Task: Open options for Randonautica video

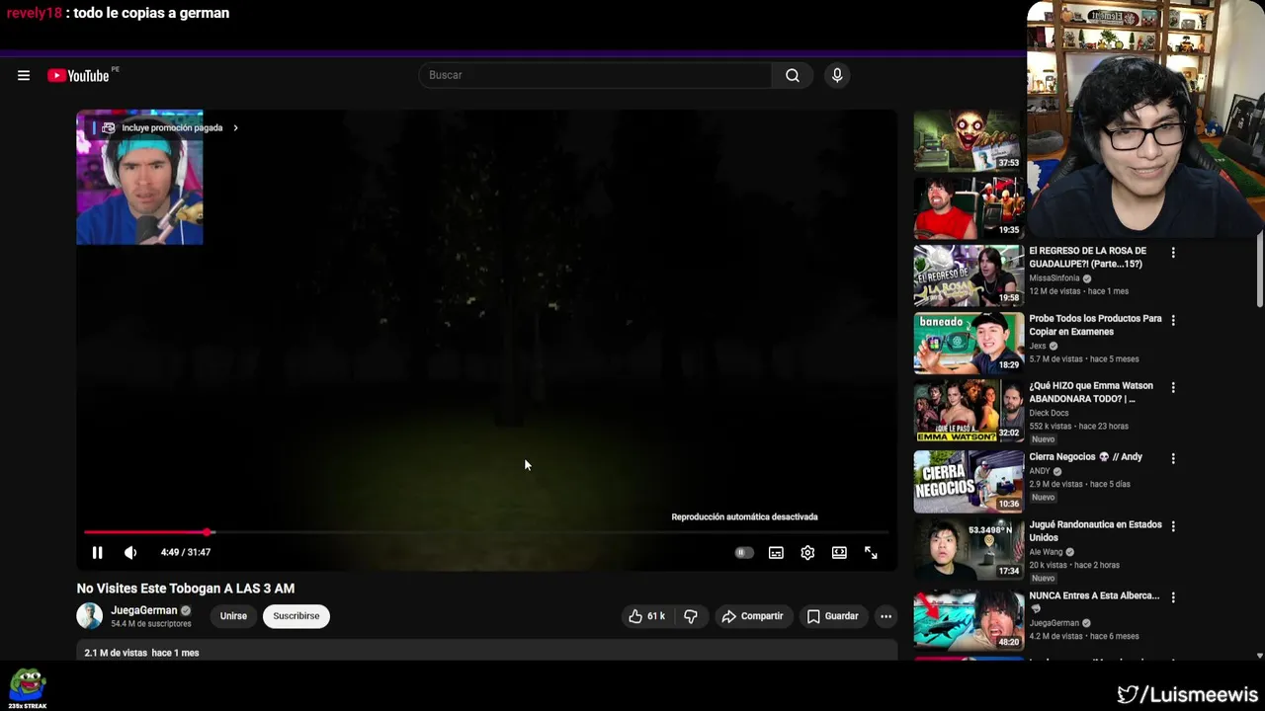Action: (1173, 526)
